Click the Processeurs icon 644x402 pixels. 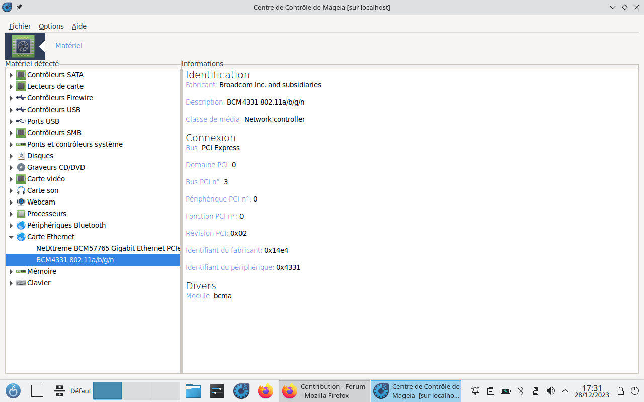click(x=21, y=214)
